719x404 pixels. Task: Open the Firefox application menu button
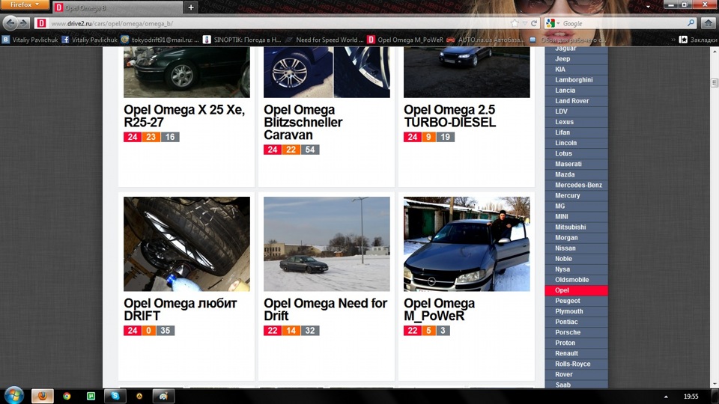(x=24, y=4)
